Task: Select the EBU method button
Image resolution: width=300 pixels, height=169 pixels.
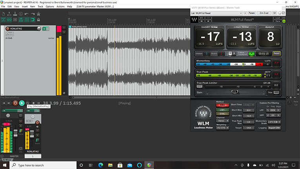Action: coord(222,105)
